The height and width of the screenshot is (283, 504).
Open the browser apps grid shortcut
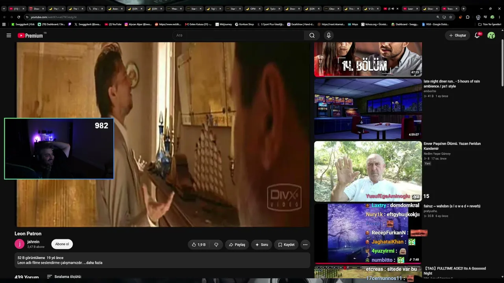[4, 24]
